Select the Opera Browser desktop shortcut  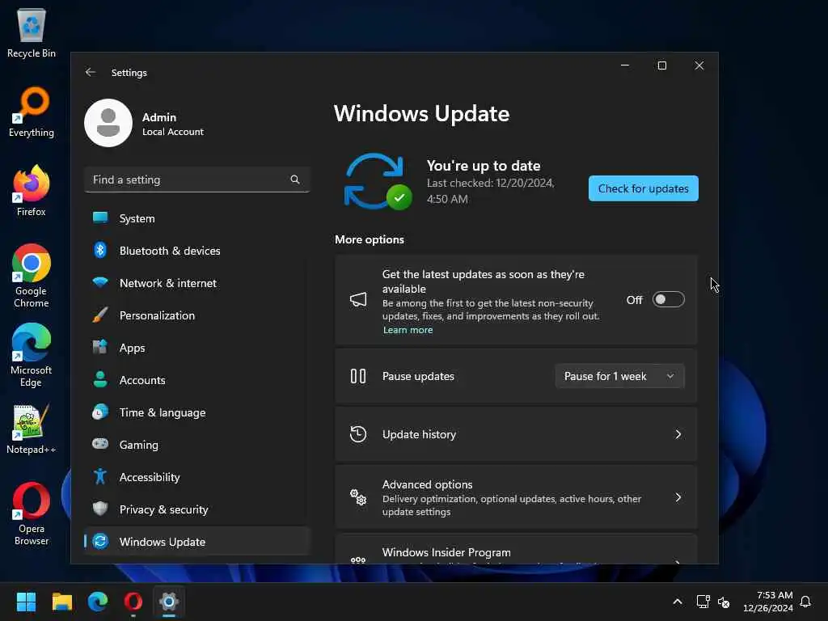pyautogui.click(x=32, y=513)
